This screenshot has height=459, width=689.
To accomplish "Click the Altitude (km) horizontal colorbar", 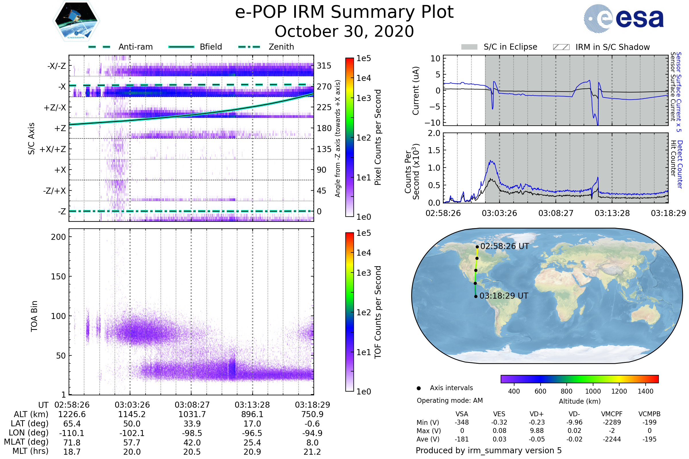I will [579, 379].
